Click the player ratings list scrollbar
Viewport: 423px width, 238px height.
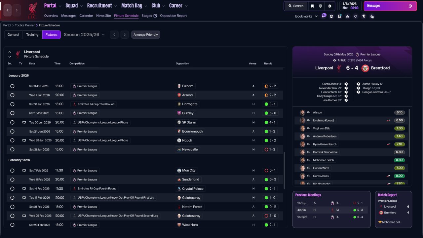(409, 133)
